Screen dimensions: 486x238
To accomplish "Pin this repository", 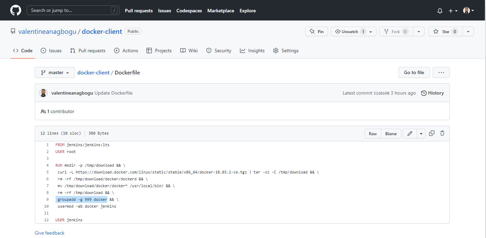I will (x=316, y=31).
